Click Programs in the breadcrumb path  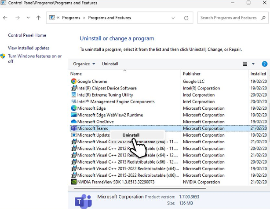(71, 18)
